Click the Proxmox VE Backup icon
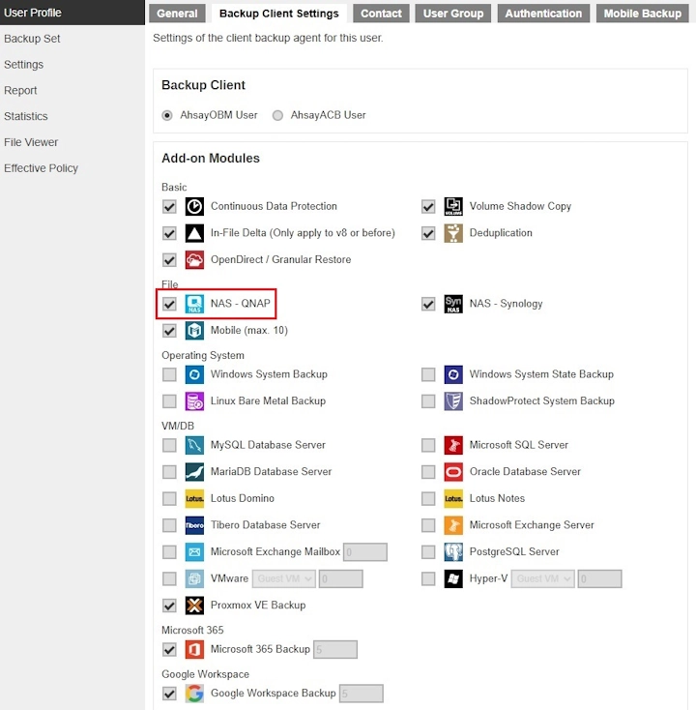This screenshot has width=696, height=710. pos(194,606)
